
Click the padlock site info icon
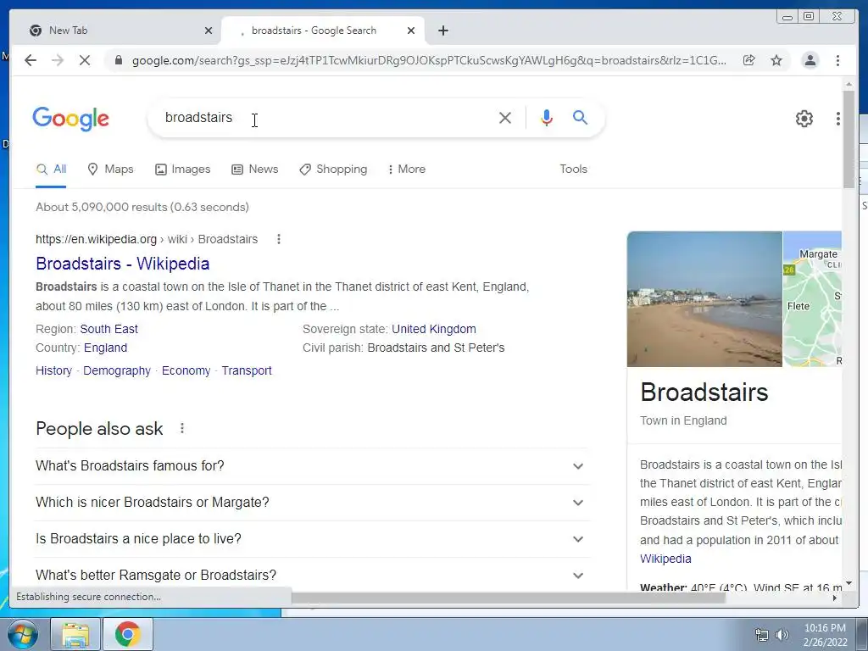coord(118,60)
